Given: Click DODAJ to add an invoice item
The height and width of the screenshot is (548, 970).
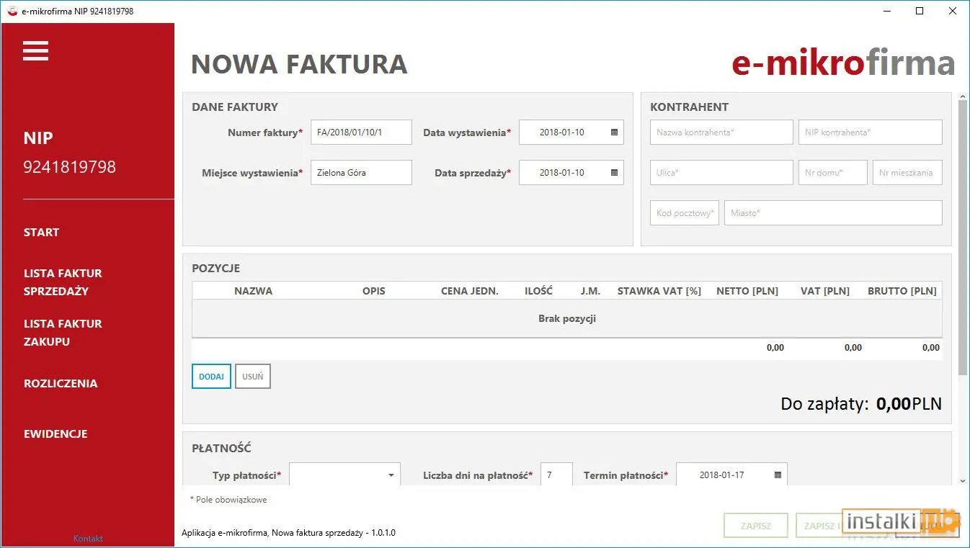Looking at the screenshot, I should click(x=210, y=376).
